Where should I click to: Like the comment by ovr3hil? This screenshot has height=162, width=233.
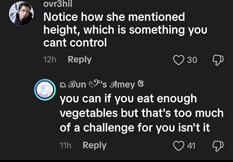(179, 60)
